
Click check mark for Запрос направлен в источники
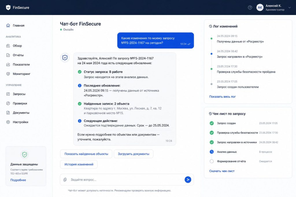(x=212, y=142)
